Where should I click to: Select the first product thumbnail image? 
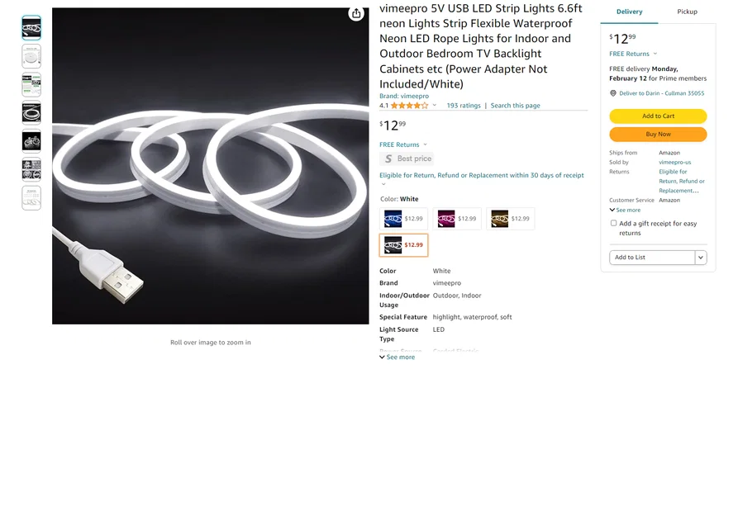coord(31,28)
